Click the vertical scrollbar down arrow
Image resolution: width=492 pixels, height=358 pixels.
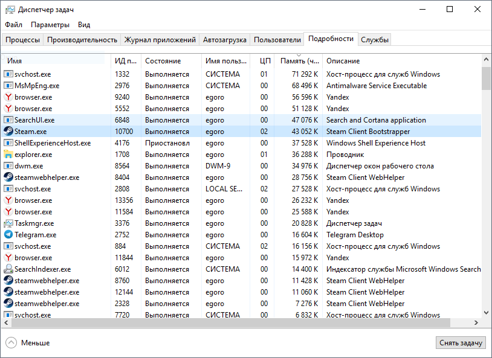tap(486, 313)
